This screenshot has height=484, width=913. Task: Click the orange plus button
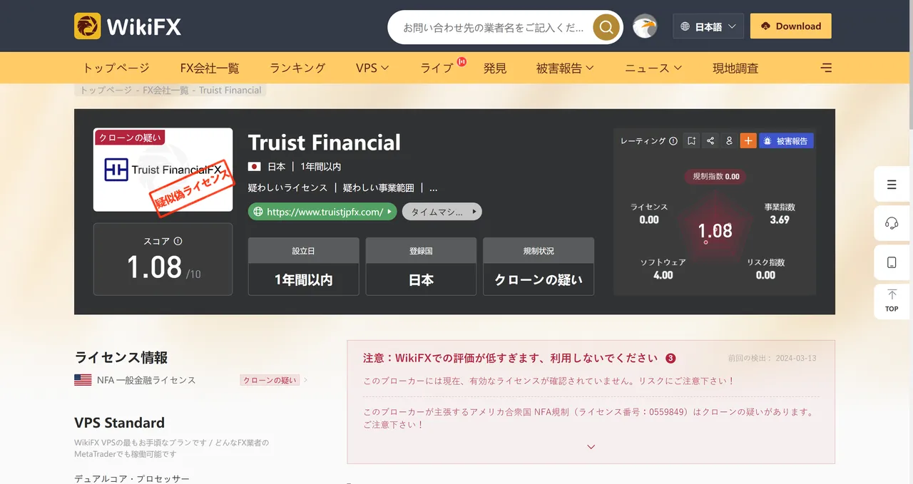pyautogui.click(x=748, y=141)
